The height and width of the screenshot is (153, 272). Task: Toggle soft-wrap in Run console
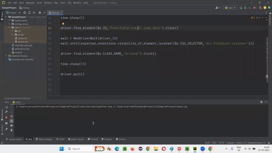tap(11, 116)
